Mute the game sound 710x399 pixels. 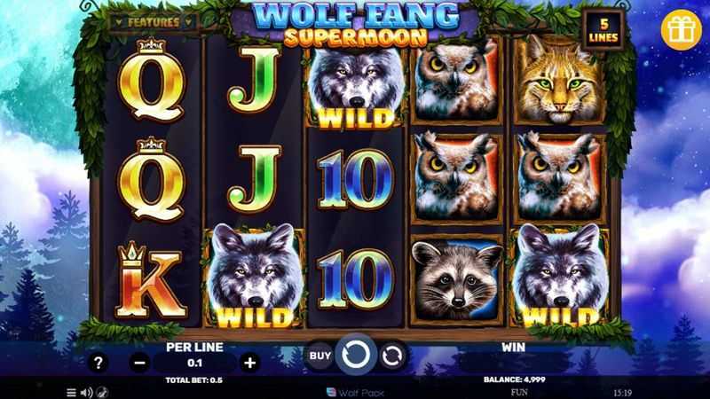[86, 392]
